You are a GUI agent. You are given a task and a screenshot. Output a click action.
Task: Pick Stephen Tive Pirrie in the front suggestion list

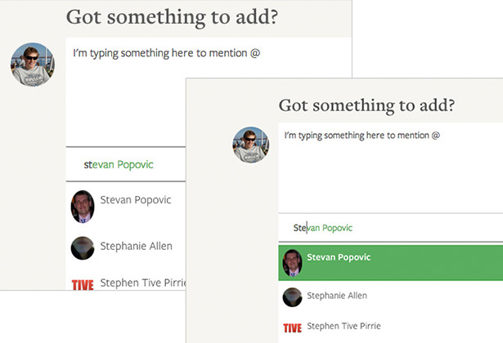point(344,326)
